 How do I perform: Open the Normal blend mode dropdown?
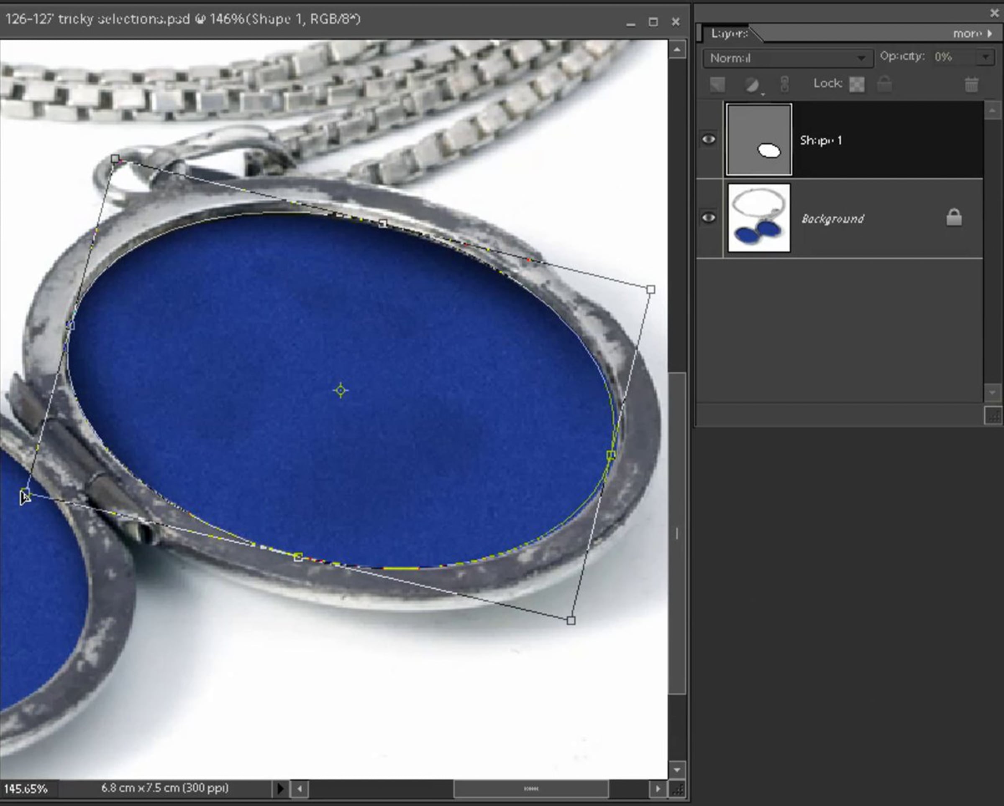787,58
